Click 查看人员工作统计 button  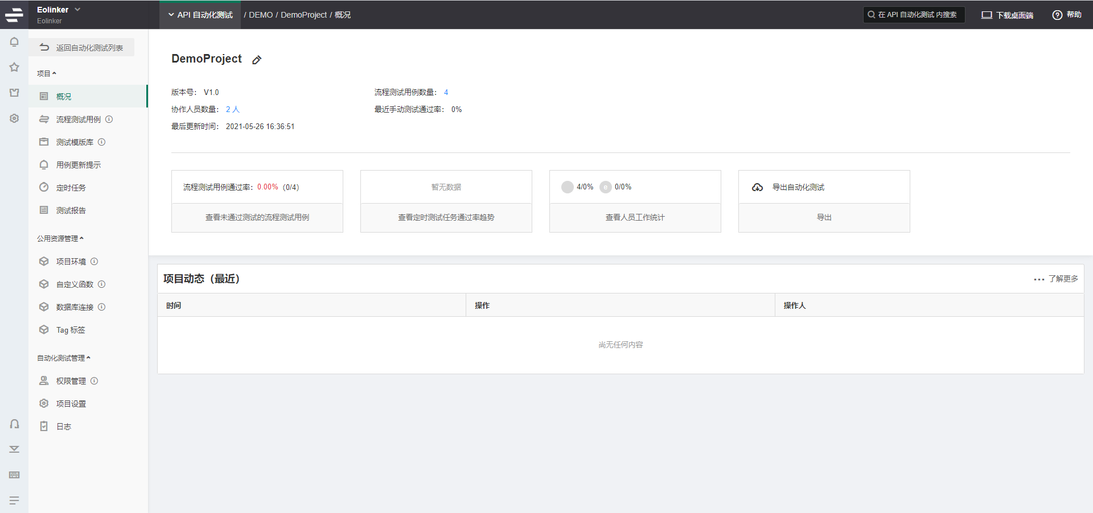(x=635, y=217)
